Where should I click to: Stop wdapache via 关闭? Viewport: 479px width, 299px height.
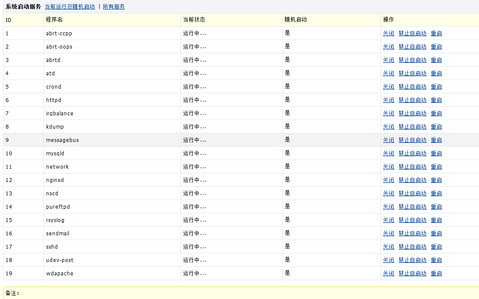pos(388,273)
